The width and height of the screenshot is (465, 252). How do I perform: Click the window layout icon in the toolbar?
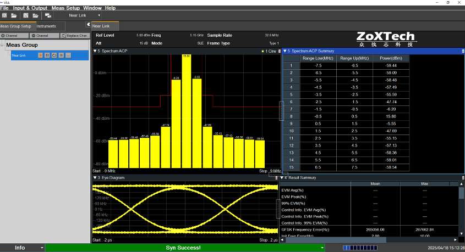coord(48,15)
